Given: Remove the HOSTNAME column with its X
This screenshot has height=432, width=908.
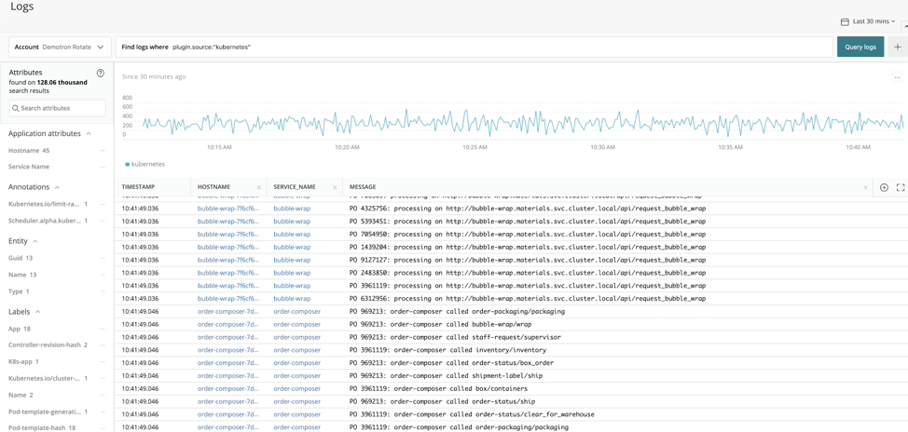Looking at the screenshot, I should [259, 187].
